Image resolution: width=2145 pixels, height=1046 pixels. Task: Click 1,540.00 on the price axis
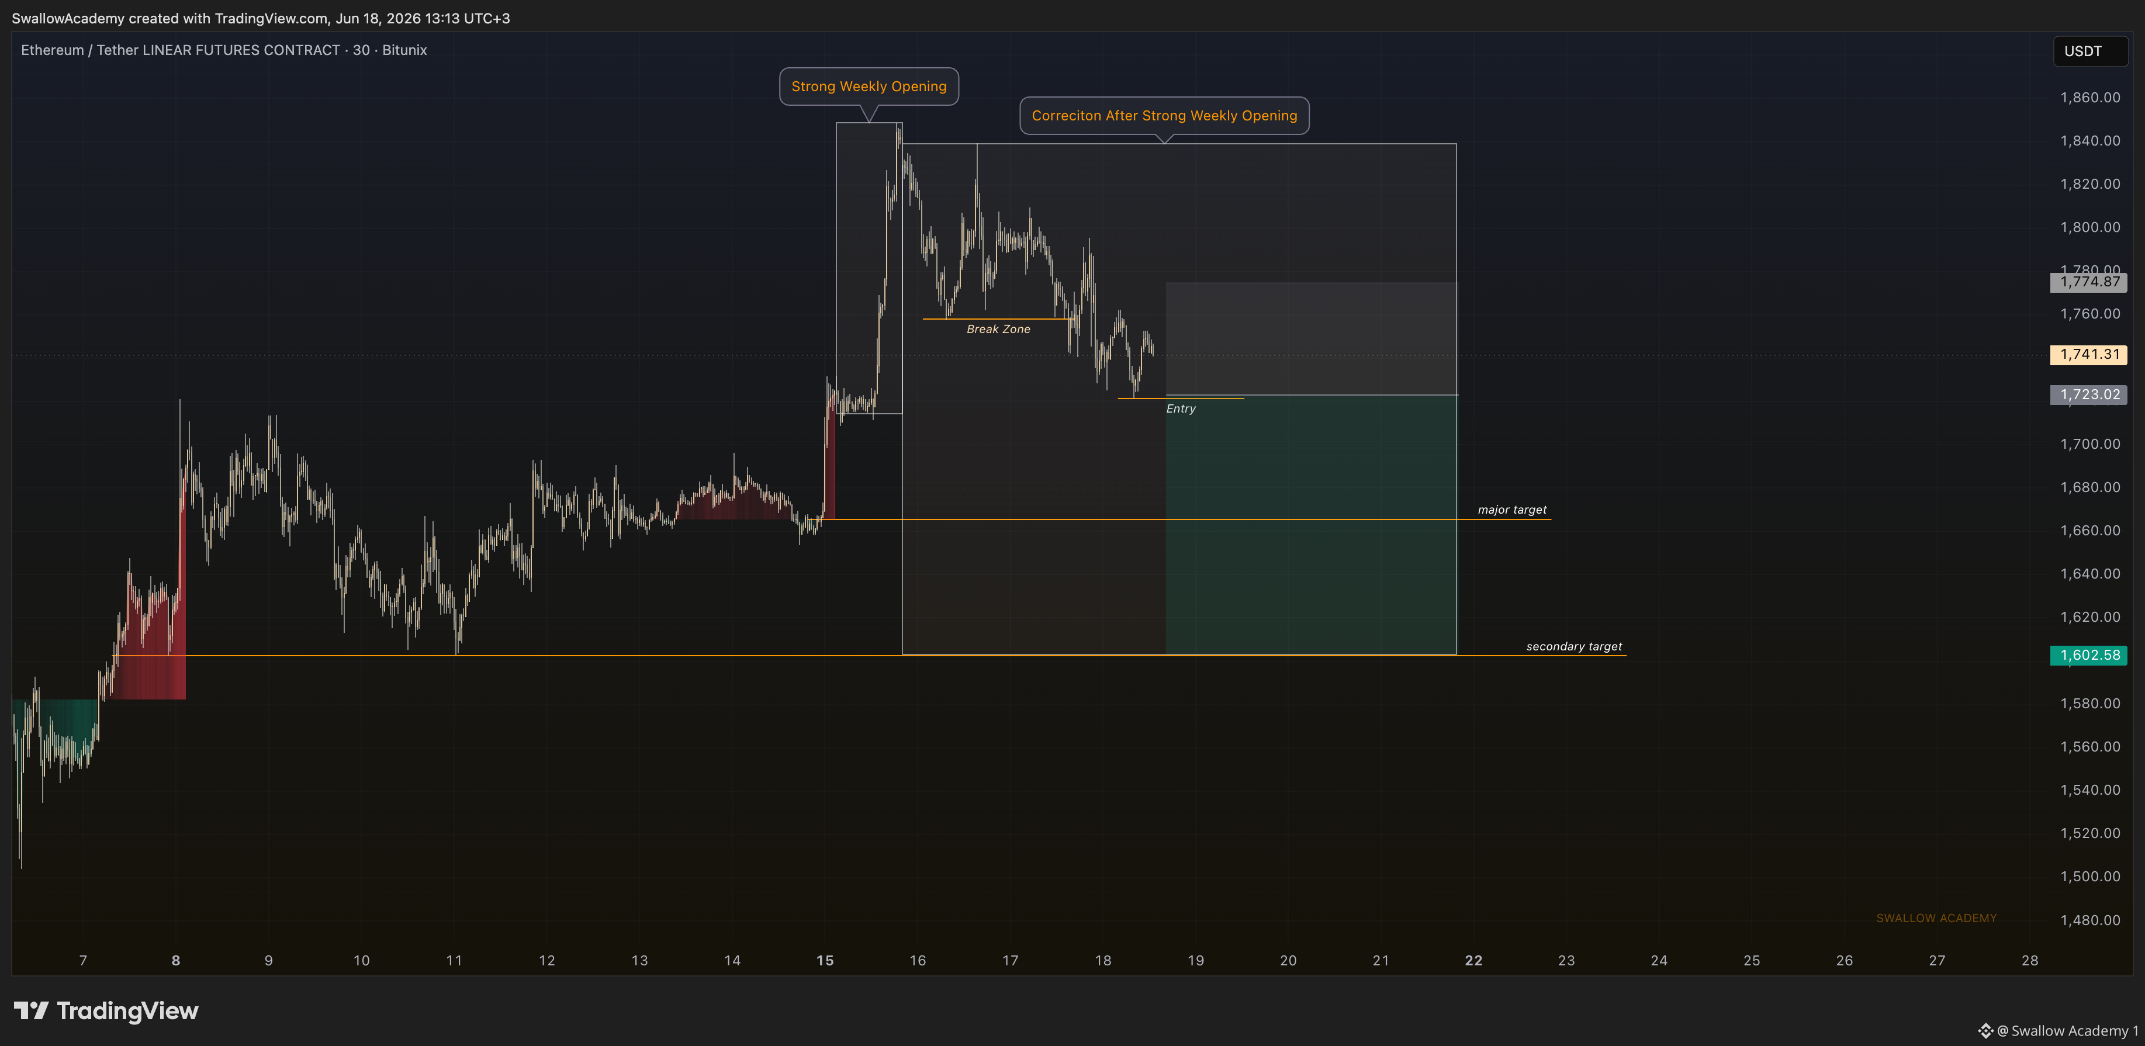tap(2090, 790)
